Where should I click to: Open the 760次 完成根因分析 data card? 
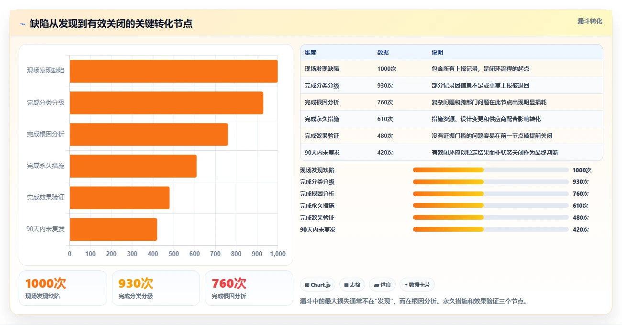tap(249, 288)
